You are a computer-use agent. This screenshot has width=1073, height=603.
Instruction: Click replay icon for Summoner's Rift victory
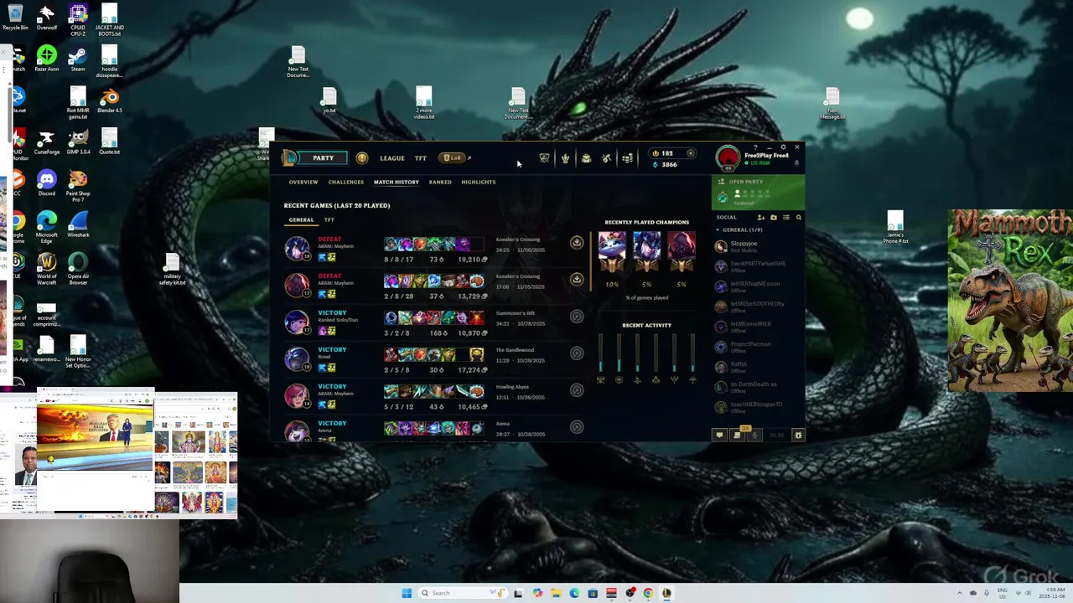click(x=577, y=317)
